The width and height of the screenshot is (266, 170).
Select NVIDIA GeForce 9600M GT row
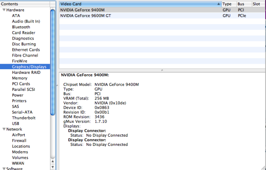click(162, 15)
